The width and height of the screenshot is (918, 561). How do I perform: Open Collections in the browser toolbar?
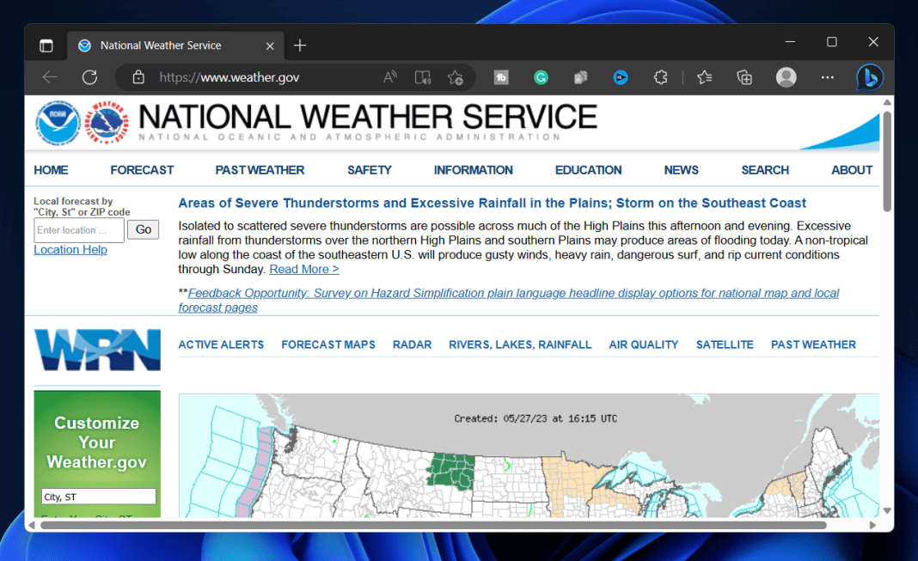click(x=744, y=77)
